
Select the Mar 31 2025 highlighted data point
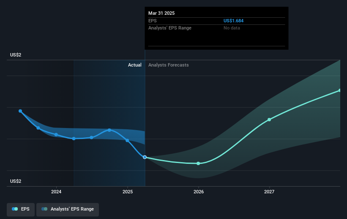(x=145, y=157)
